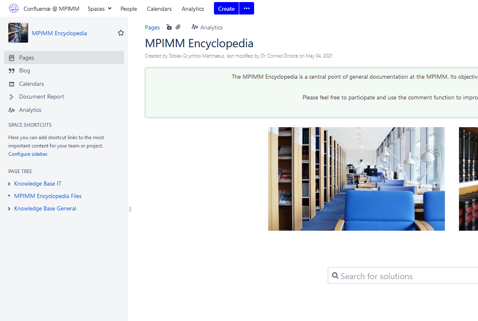
Task: Click the creator and last-modified byline text
Action: [238, 56]
